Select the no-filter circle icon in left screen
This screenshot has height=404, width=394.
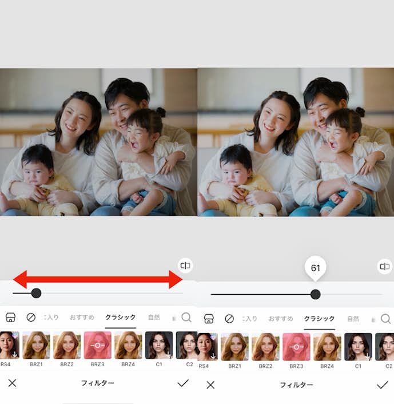tap(31, 318)
